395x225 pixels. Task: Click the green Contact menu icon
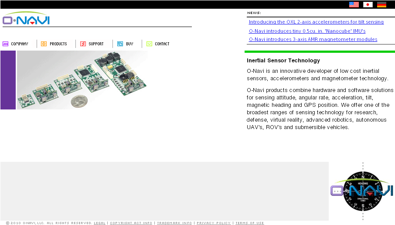(149, 44)
